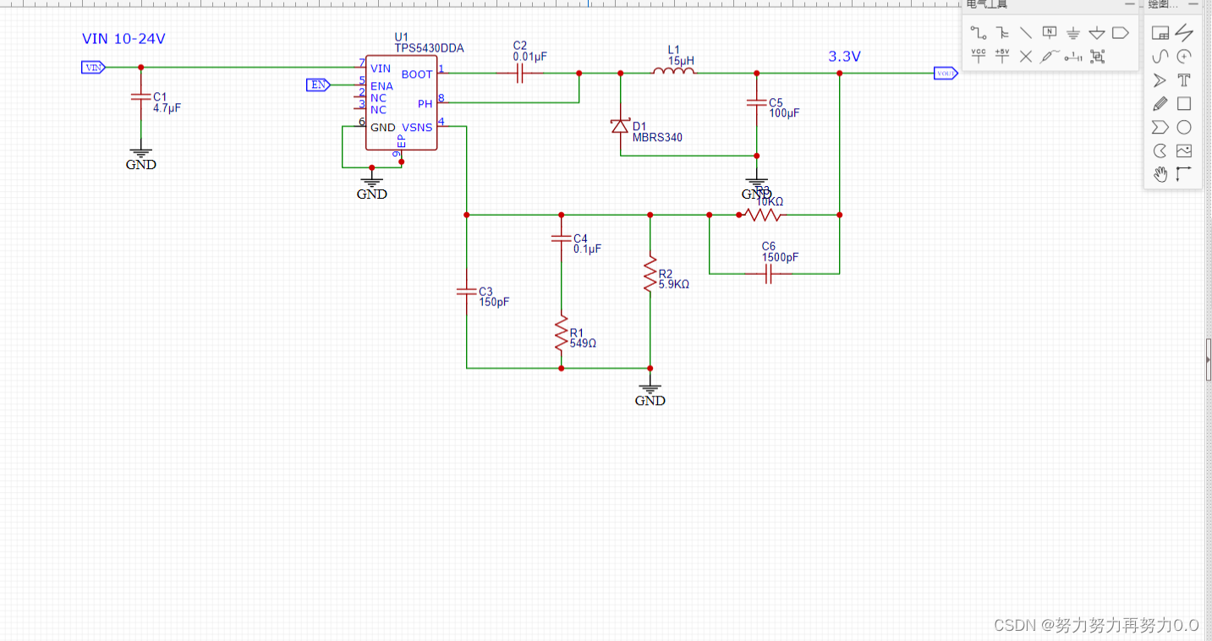Collapse the drawing tools panel
Viewport: 1212px width, 641px height.
[1194, 4]
